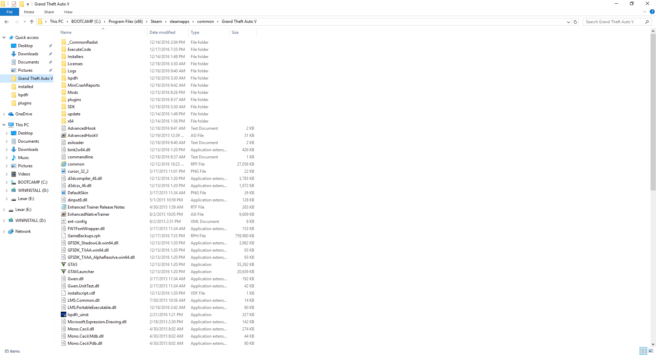Select the Mono.Cecil.Mdb.dll file name
Viewport: 656px width, 355px height.
point(85,336)
